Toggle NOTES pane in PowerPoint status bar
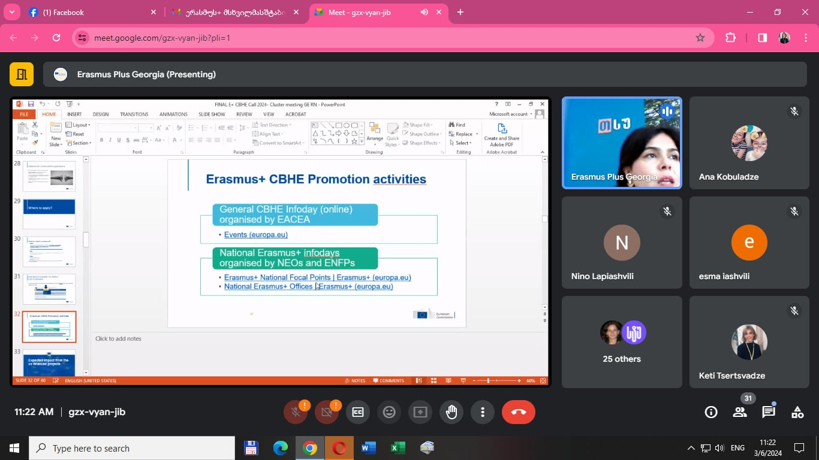The height and width of the screenshot is (460, 819). pos(355,380)
